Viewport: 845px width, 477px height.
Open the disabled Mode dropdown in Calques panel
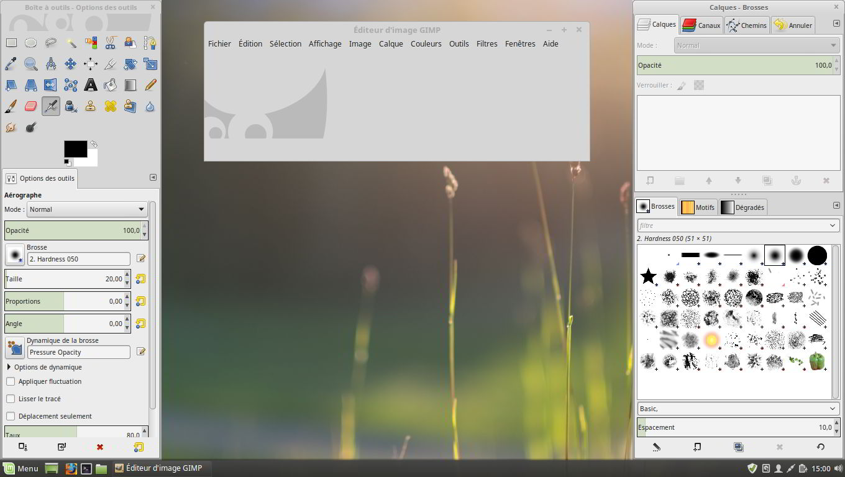click(757, 45)
